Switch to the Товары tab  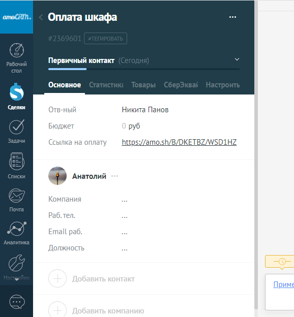(x=143, y=85)
